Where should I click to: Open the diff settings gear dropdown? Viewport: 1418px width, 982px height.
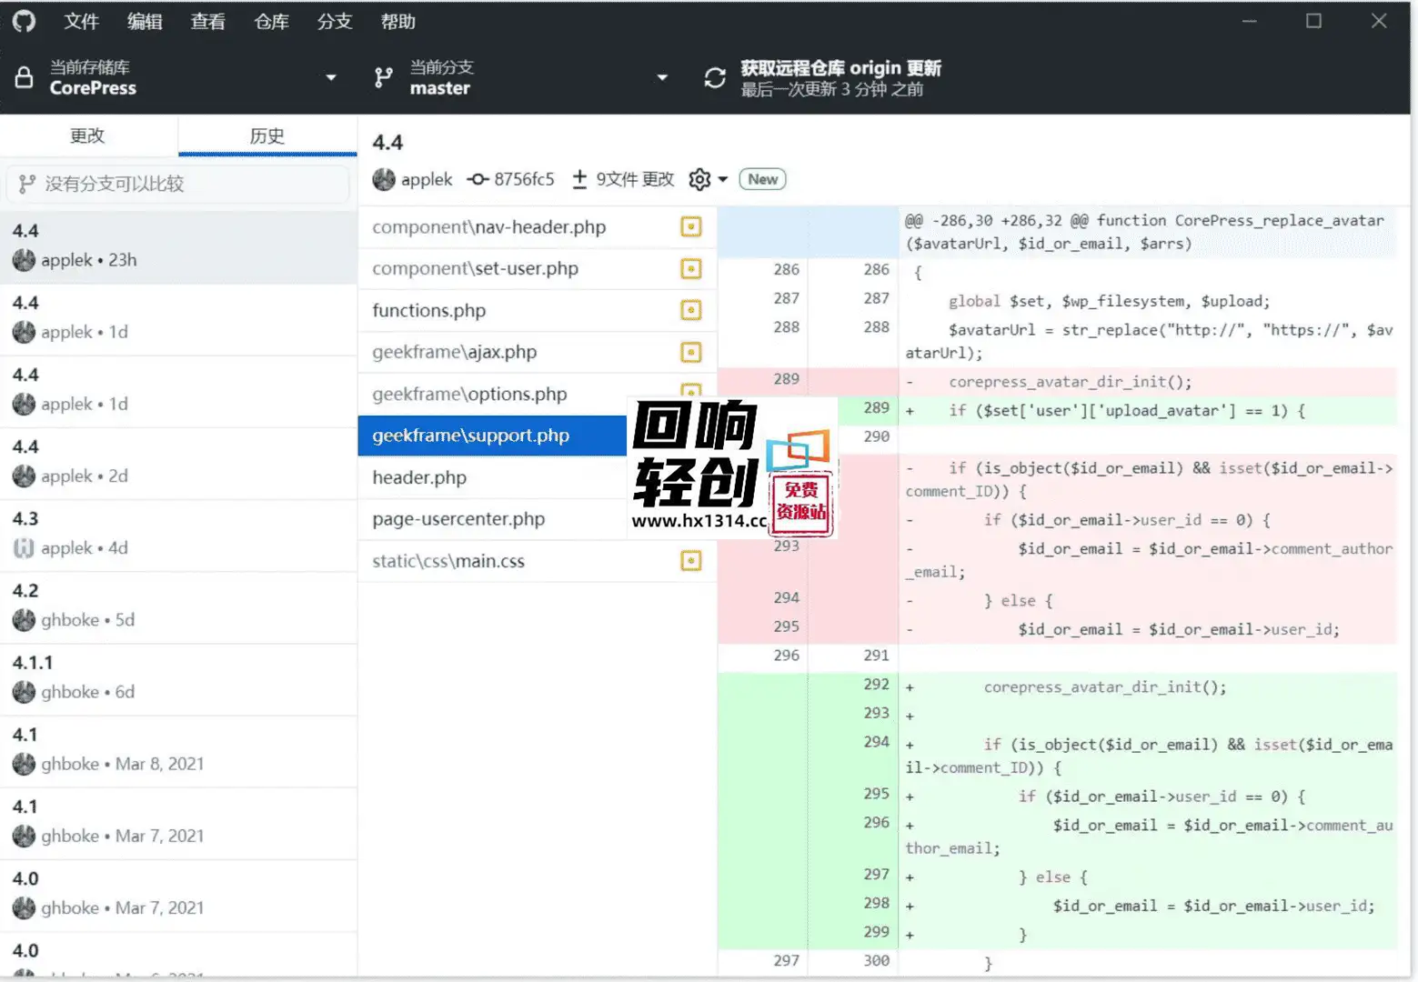click(709, 179)
